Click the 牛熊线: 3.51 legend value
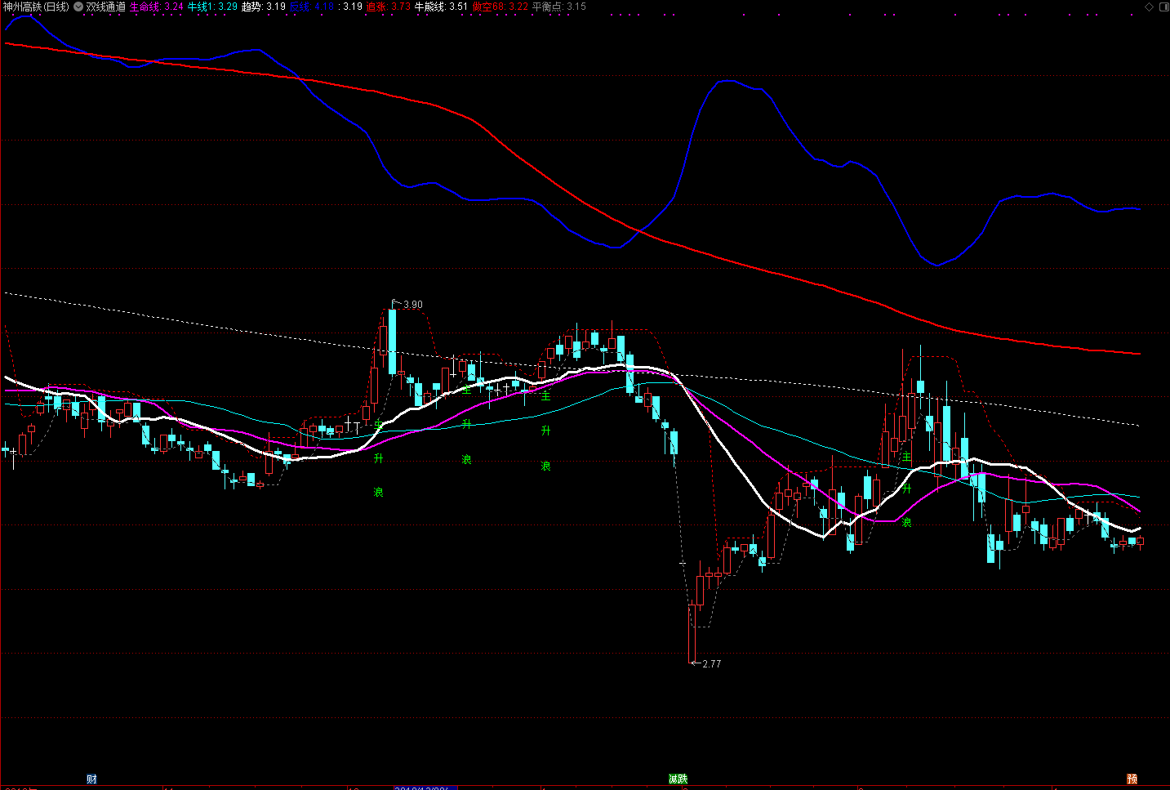 pos(442,7)
